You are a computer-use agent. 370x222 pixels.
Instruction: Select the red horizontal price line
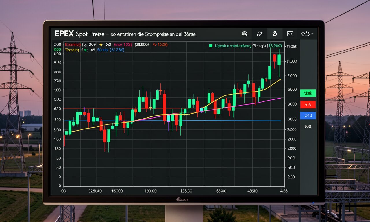[116, 108]
